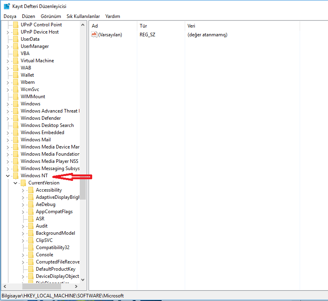Screen dimensions: 328x301
Task: Click the Console folder icon
Action: coord(31,255)
